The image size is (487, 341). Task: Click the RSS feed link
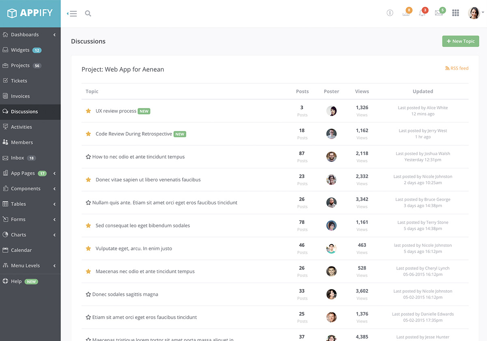(457, 68)
